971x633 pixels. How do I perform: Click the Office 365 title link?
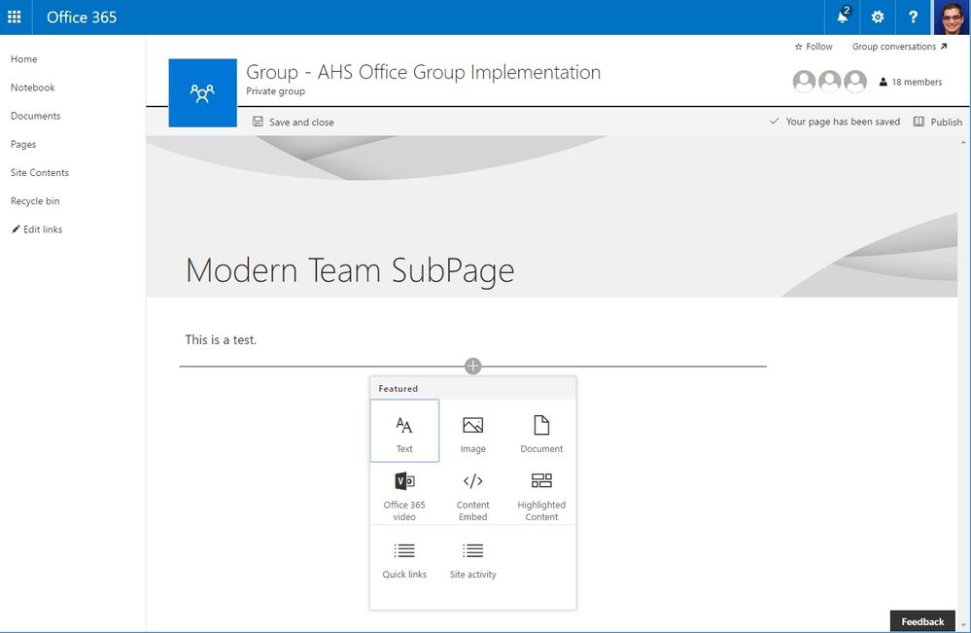(82, 18)
